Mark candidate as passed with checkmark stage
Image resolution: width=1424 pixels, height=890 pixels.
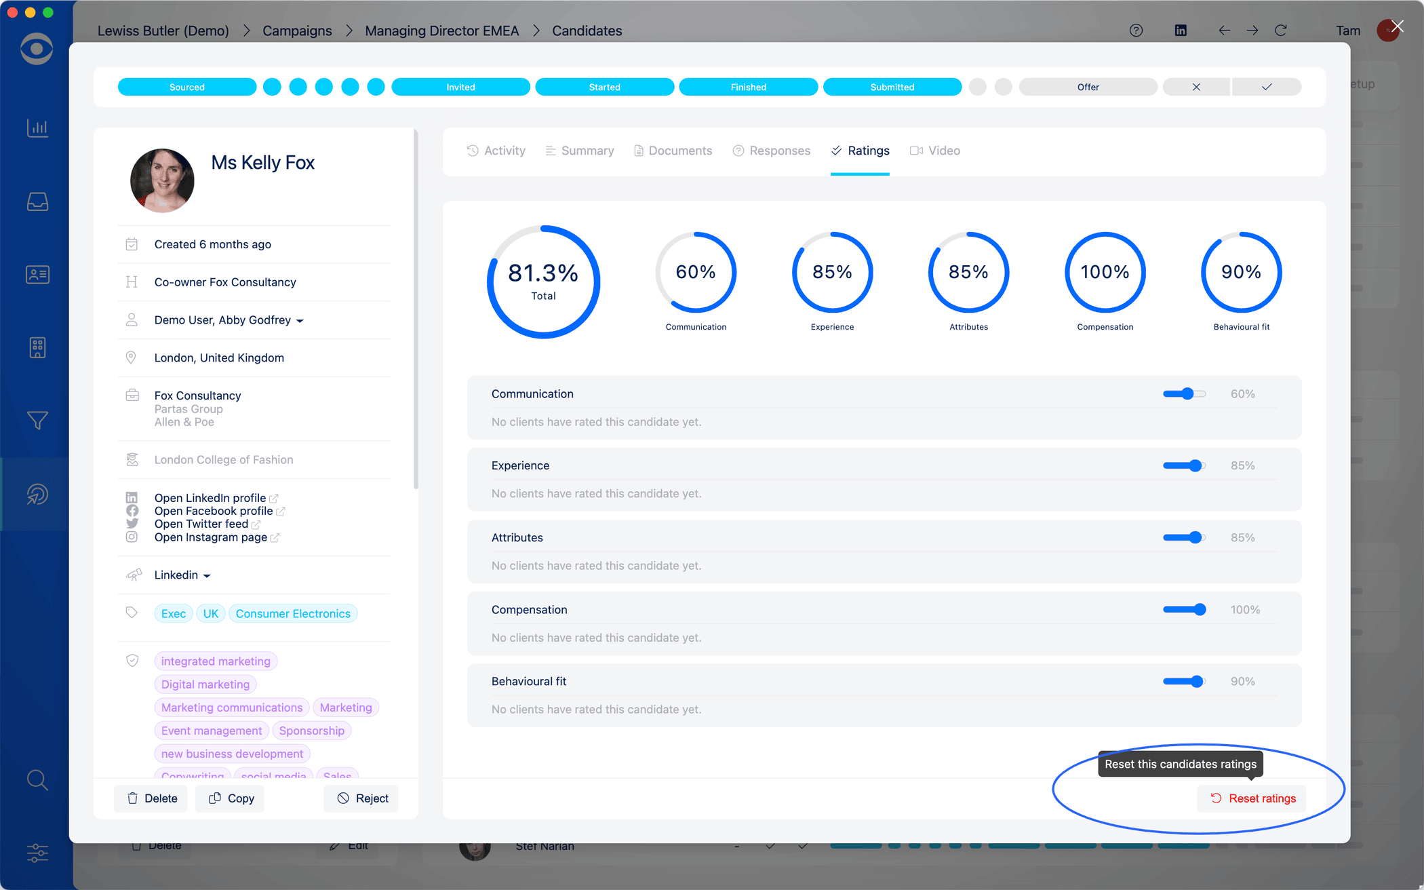[x=1266, y=87]
